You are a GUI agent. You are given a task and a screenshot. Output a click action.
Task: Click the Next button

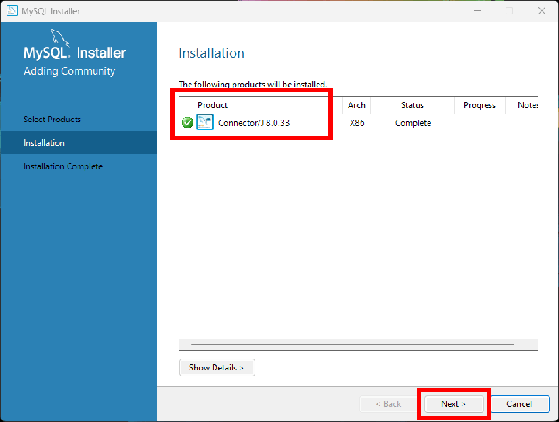pyautogui.click(x=454, y=404)
